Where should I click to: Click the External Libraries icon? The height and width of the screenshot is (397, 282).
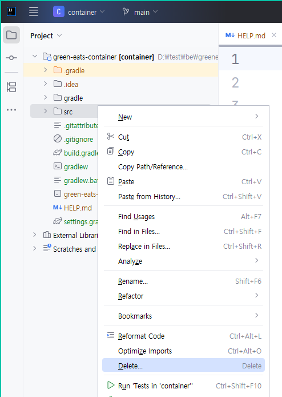coord(47,235)
